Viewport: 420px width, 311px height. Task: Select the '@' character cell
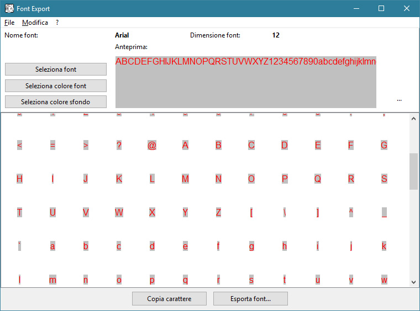click(152, 146)
